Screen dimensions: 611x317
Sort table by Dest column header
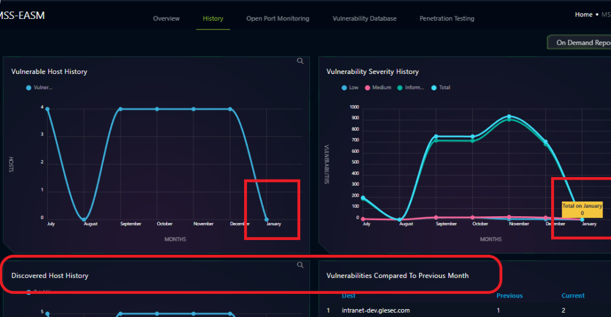pos(349,296)
